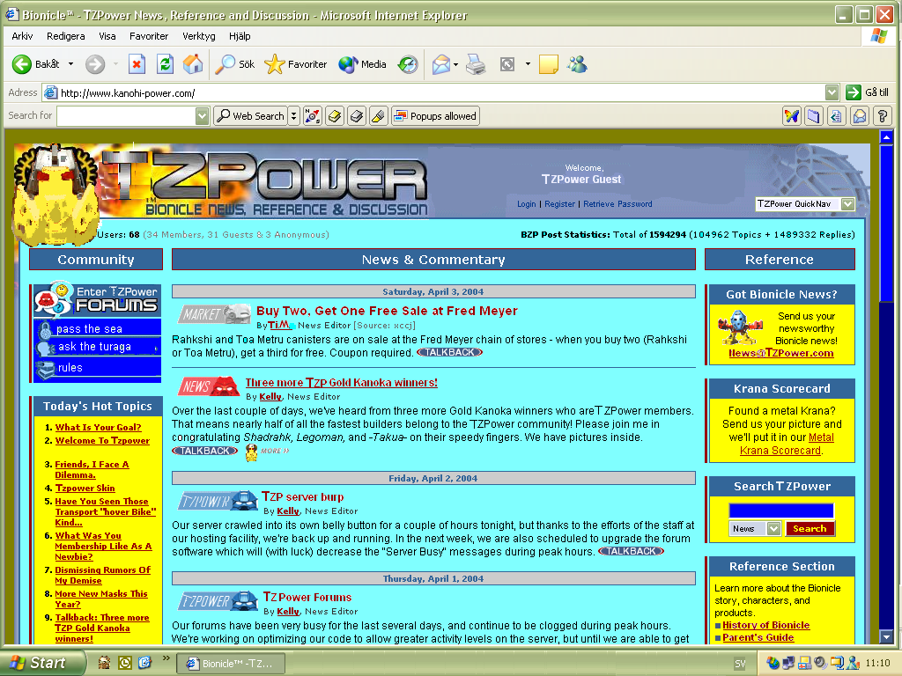Open the Search for field dropdown arrow
The image size is (902, 676).
click(x=202, y=116)
